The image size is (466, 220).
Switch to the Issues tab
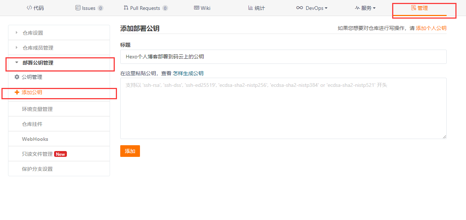[89, 8]
